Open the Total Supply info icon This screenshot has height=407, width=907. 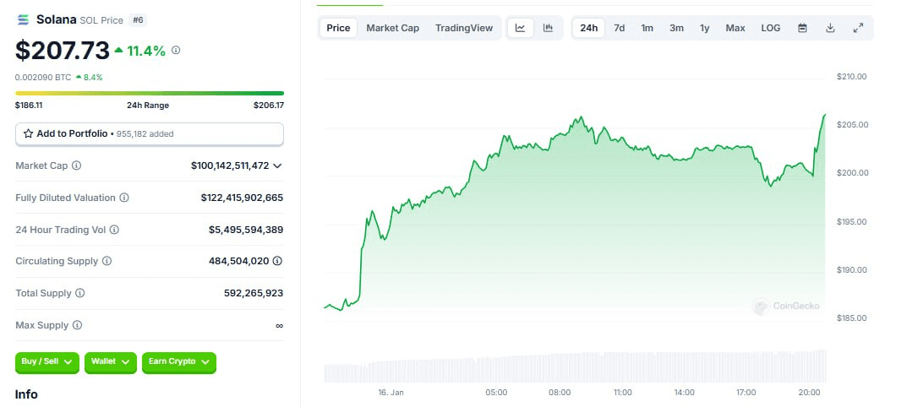pyautogui.click(x=79, y=293)
